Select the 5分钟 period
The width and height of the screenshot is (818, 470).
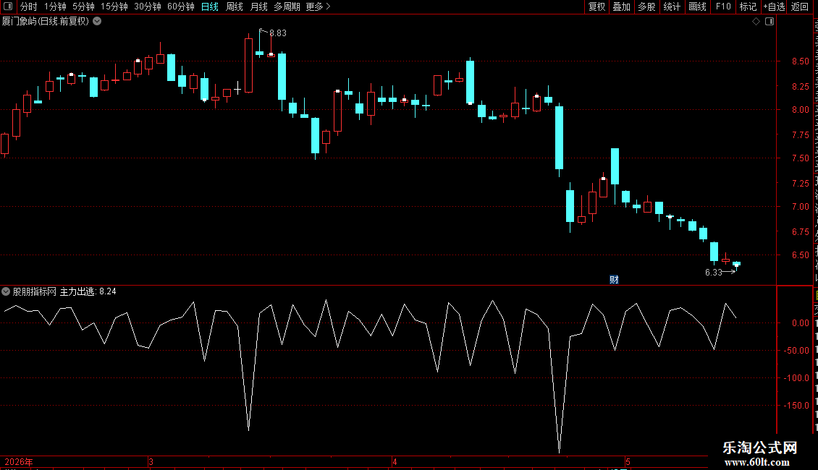pos(83,7)
